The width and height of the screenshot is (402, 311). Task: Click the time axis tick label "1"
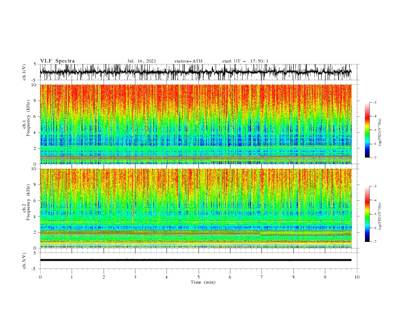pos(72,277)
